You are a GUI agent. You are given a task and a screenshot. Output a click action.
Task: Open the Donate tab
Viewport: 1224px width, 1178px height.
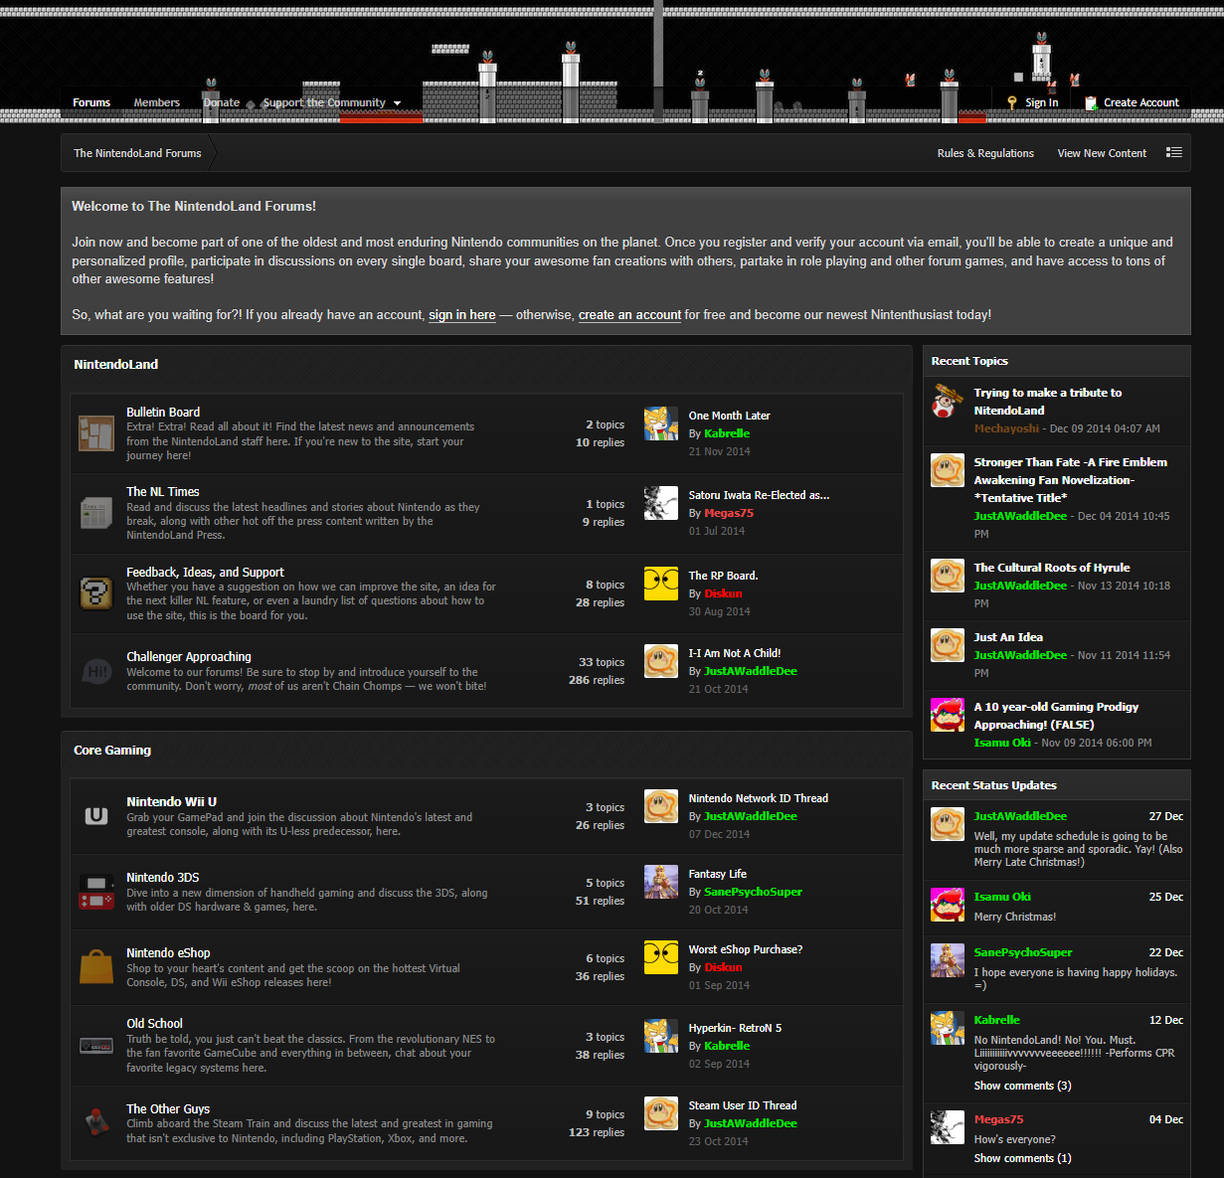click(x=222, y=102)
